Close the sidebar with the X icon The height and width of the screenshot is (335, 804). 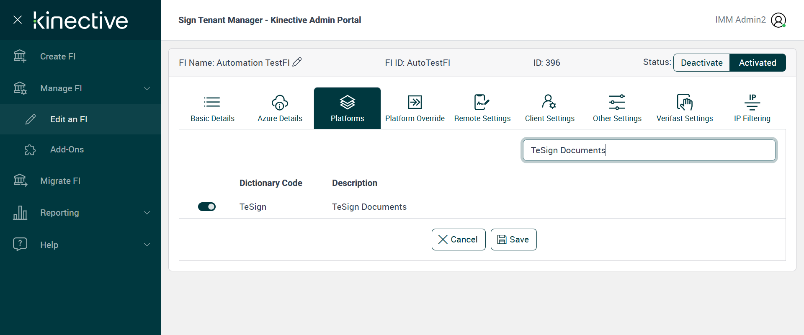pyautogui.click(x=18, y=20)
